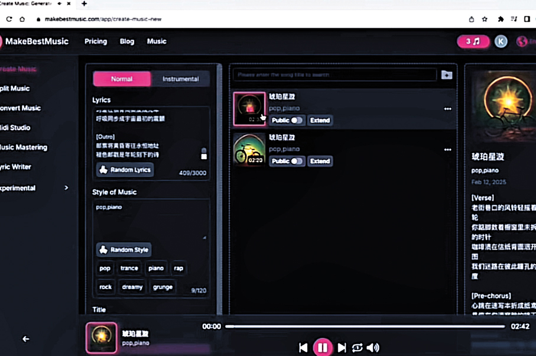Bookmark this page with the star icon
The image size is (536, 356).
pos(485,19)
